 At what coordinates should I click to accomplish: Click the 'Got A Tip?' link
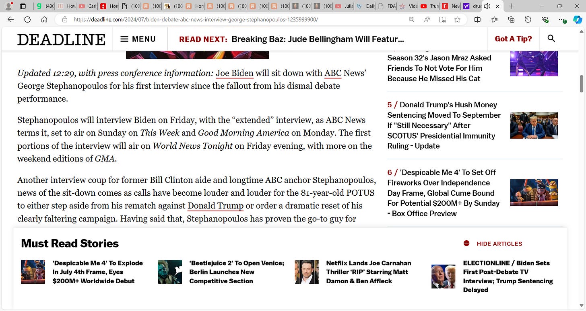513,39
